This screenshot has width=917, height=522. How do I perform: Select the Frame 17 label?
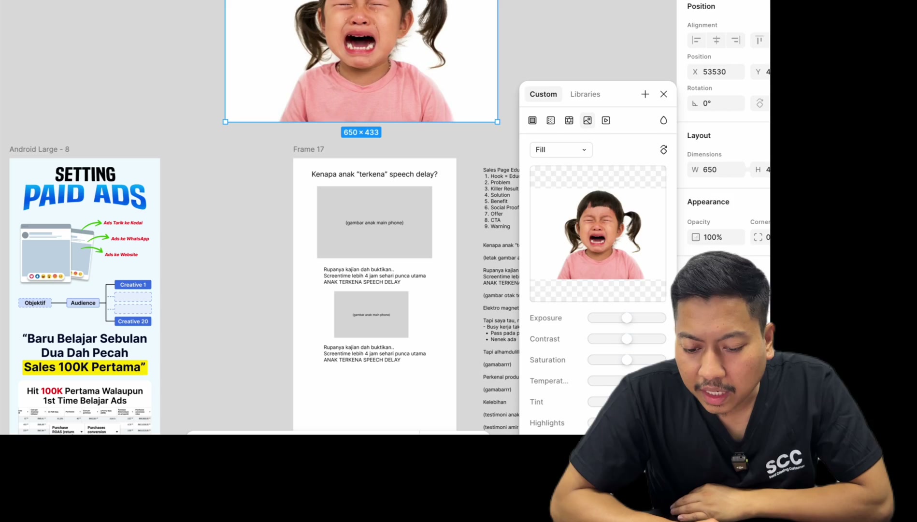(x=308, y=149)
